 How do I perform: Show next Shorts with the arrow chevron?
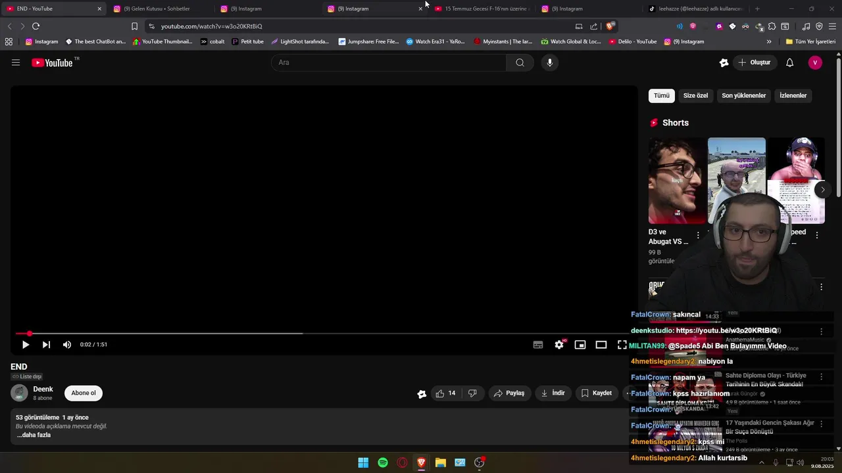coord(822,189)
